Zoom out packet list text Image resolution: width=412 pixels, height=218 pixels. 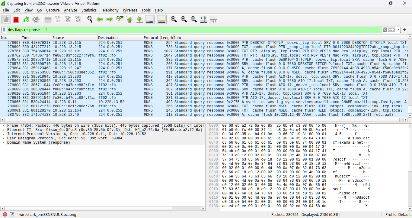point(184,20)
